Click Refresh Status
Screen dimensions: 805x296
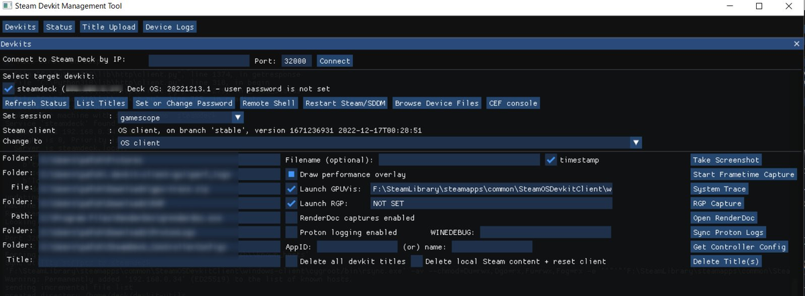coord(36,103)
